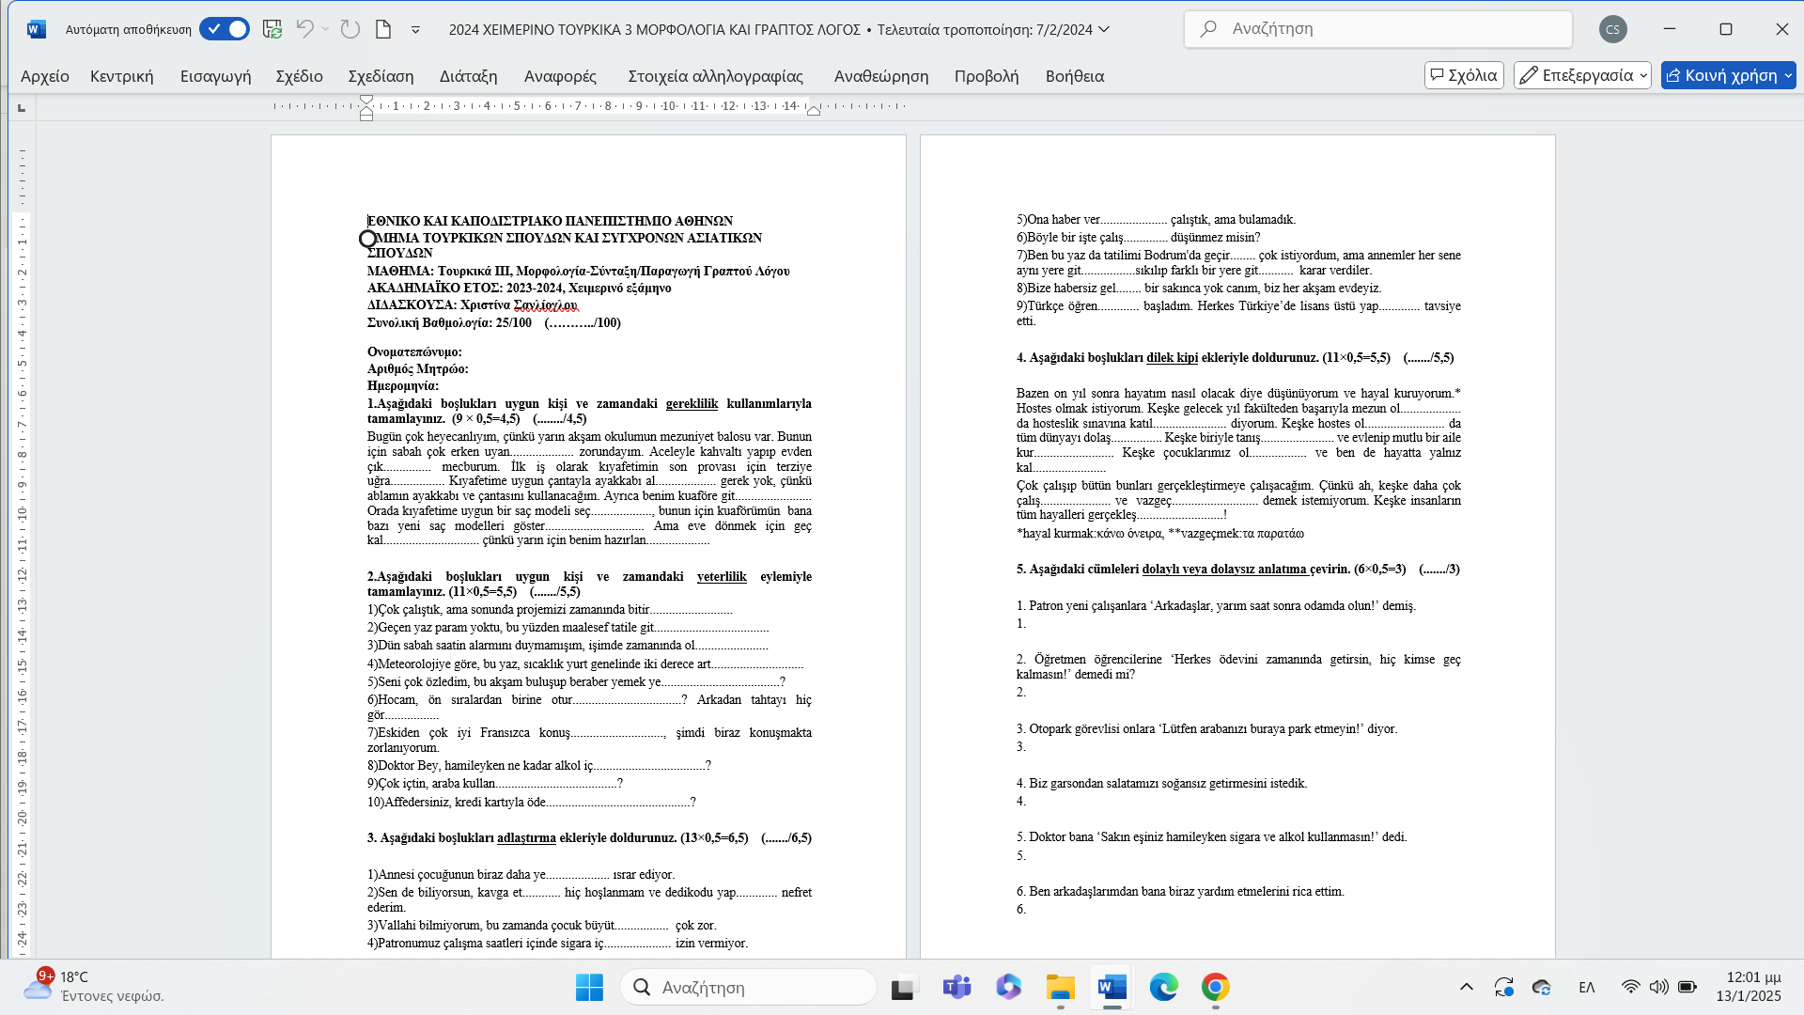The height and width of the screenshot is (1015, 1804).
Task: Click the Ονοματεπώνυμο: line in the document
Action: pyautogui.click(x=414, y=352)
